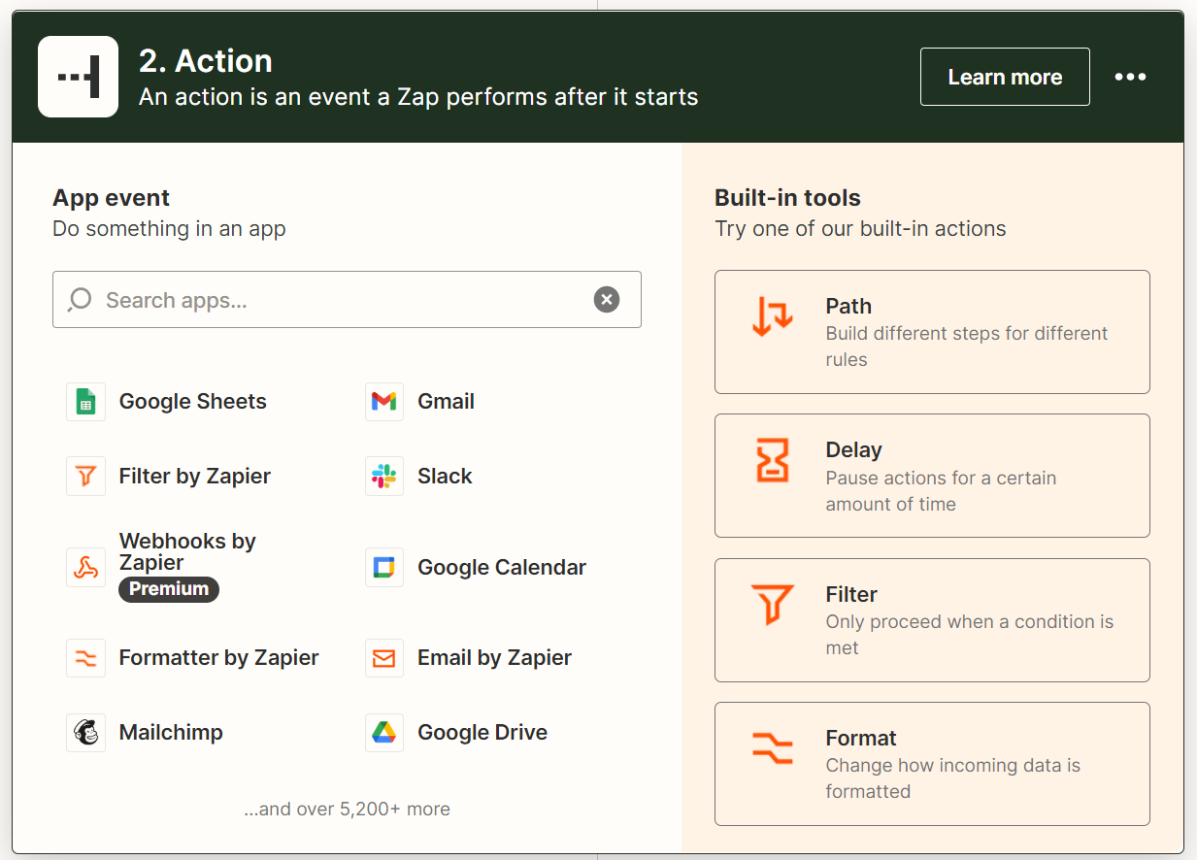Select the Slack app label
This screenshot has width=1197, height=860.
tap(445, 477)
